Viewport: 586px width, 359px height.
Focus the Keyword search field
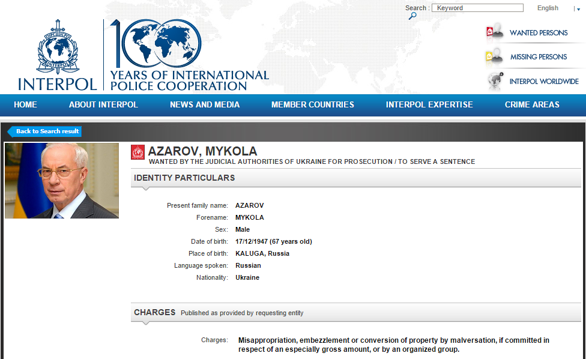click(x=478, y=8)
